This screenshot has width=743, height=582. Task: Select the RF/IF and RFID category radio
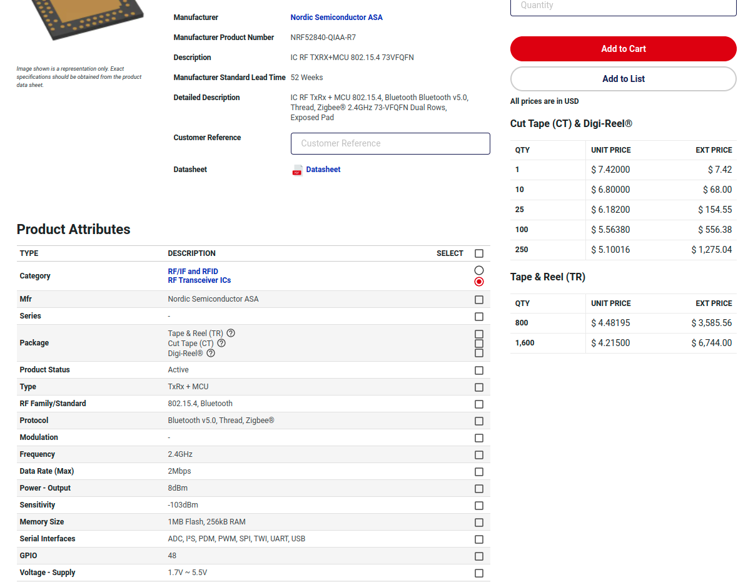pyautogui.click(x=479, y=270)
